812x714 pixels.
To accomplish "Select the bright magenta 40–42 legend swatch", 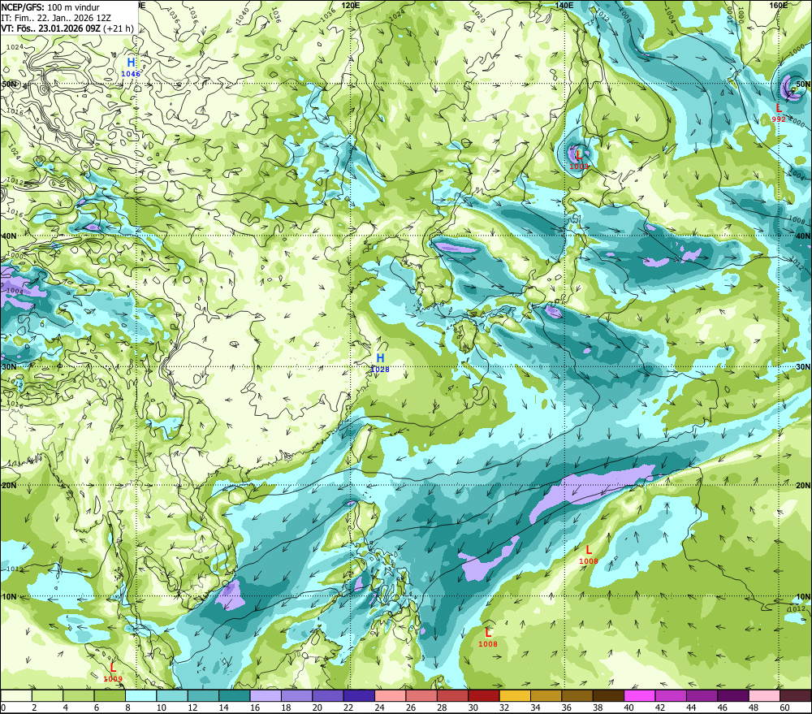I will click(x=640, y=695).
